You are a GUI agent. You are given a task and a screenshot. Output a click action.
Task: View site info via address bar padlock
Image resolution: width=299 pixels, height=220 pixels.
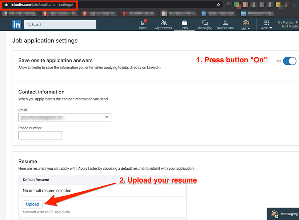click(7, 5)
